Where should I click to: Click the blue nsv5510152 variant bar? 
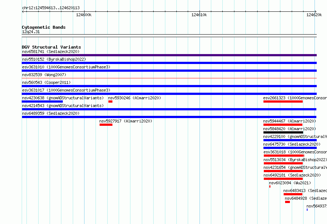tap(169, 63)
